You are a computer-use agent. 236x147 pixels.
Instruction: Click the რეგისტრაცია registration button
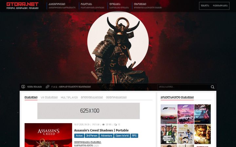[220, 6]
